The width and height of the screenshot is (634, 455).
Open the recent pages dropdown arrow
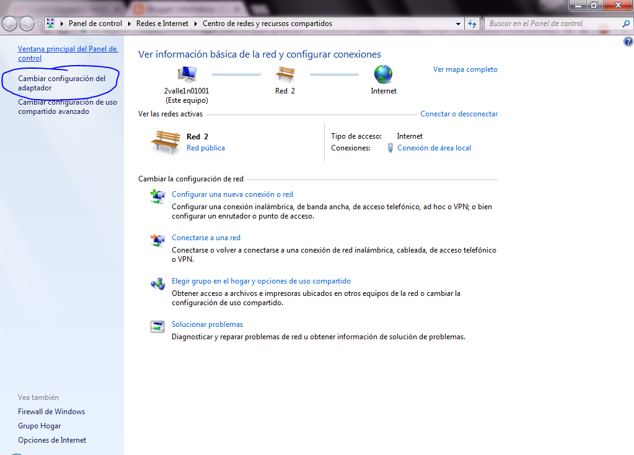[x=39, y=24]
